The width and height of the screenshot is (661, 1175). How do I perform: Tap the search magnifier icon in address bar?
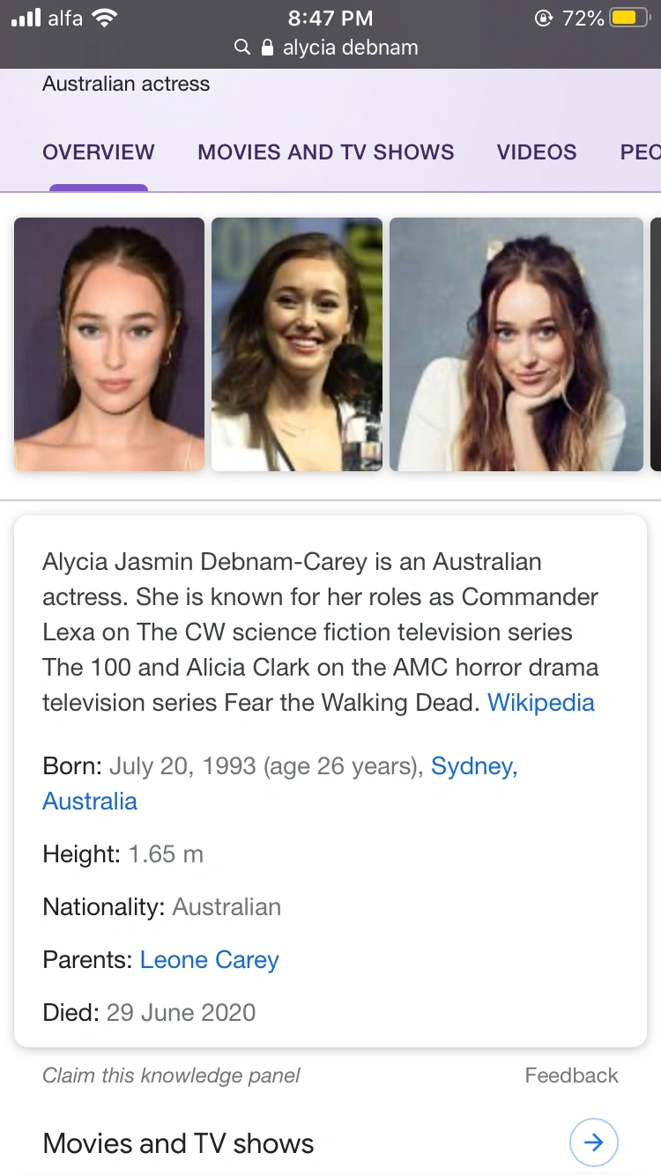coord(242,48)
